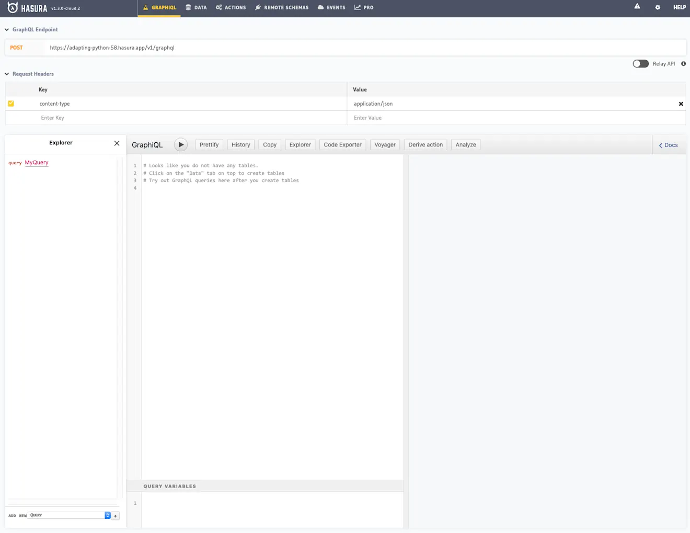Image resolution: width=690 pixels, height=533 pixels.
Task: Click the Query Variables header bar
Action: [x=265, y=486]
